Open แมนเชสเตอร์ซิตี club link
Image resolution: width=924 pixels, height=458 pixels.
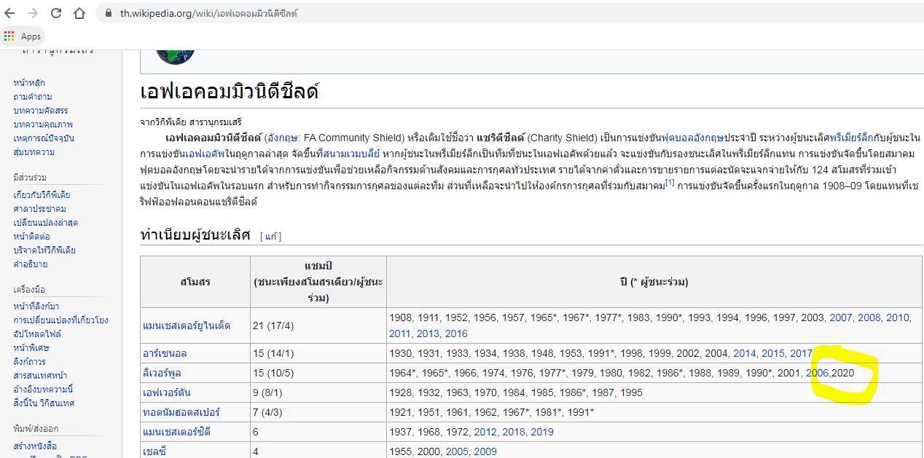click(x=178, y=432)
